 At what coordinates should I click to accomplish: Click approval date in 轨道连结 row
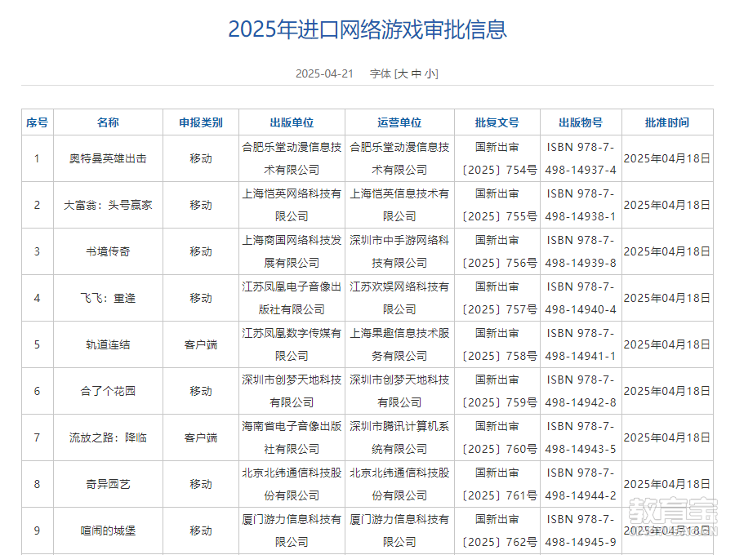pyautogui.click(x=667, y=344)
